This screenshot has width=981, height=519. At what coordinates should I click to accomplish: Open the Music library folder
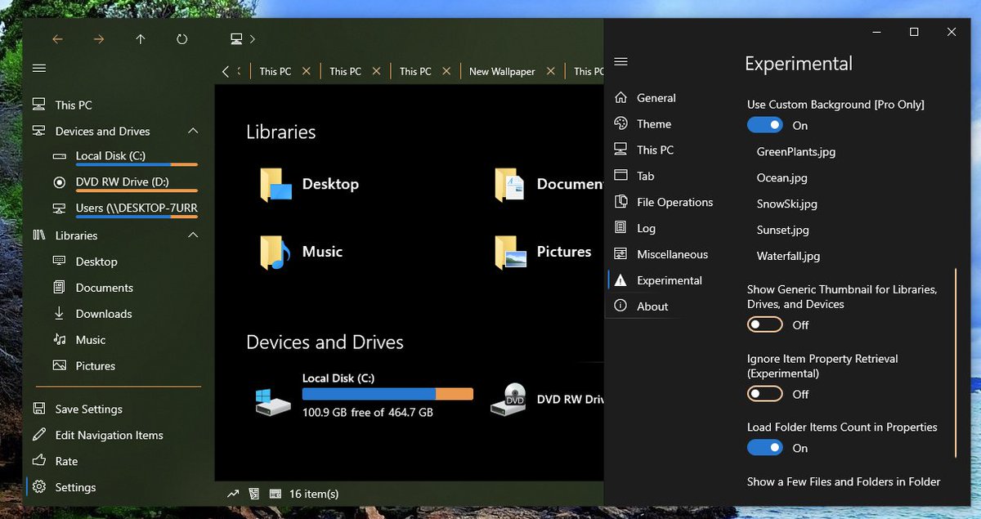pyautogui.click(x=302, y=252)
